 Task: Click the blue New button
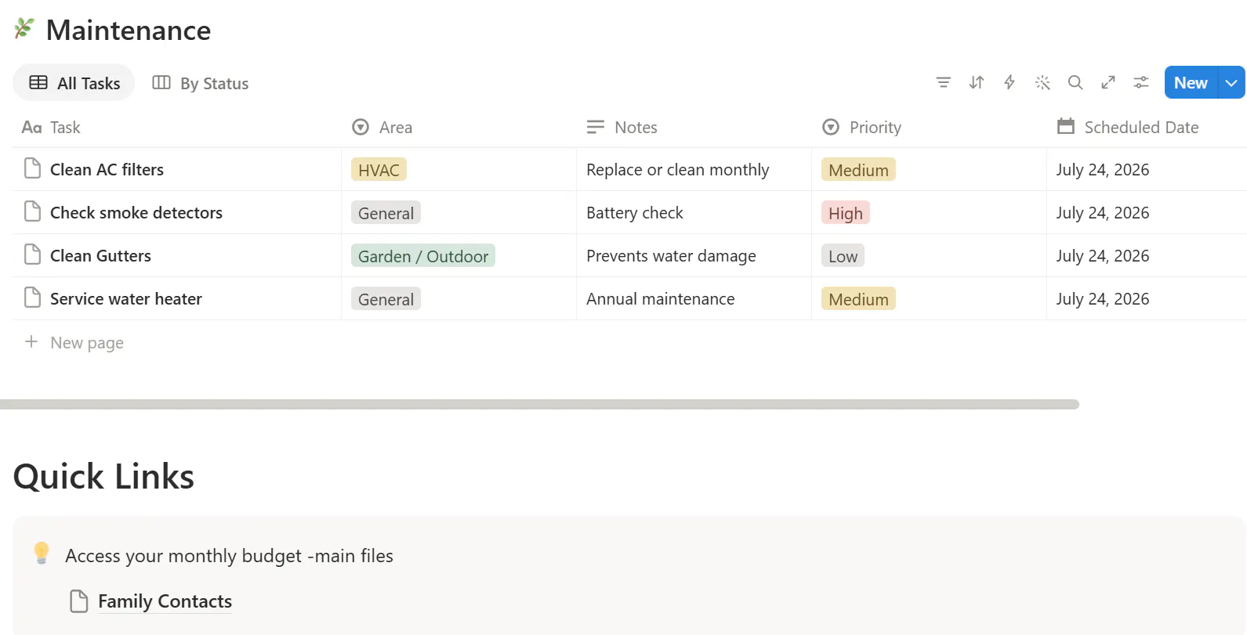1191,82
